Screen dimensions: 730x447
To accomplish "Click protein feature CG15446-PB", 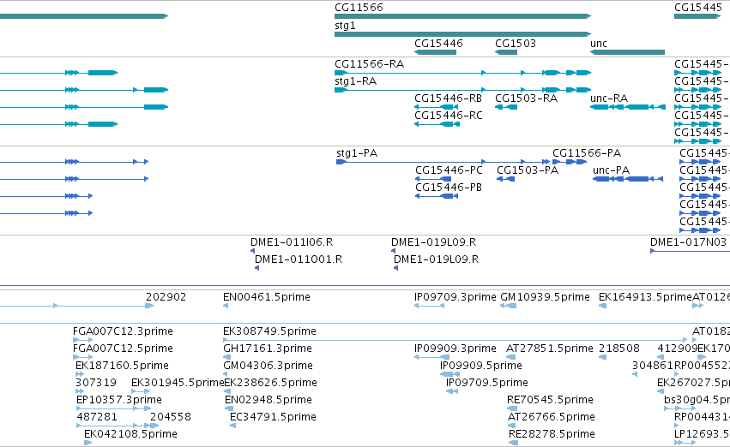I will coord(437,197).
